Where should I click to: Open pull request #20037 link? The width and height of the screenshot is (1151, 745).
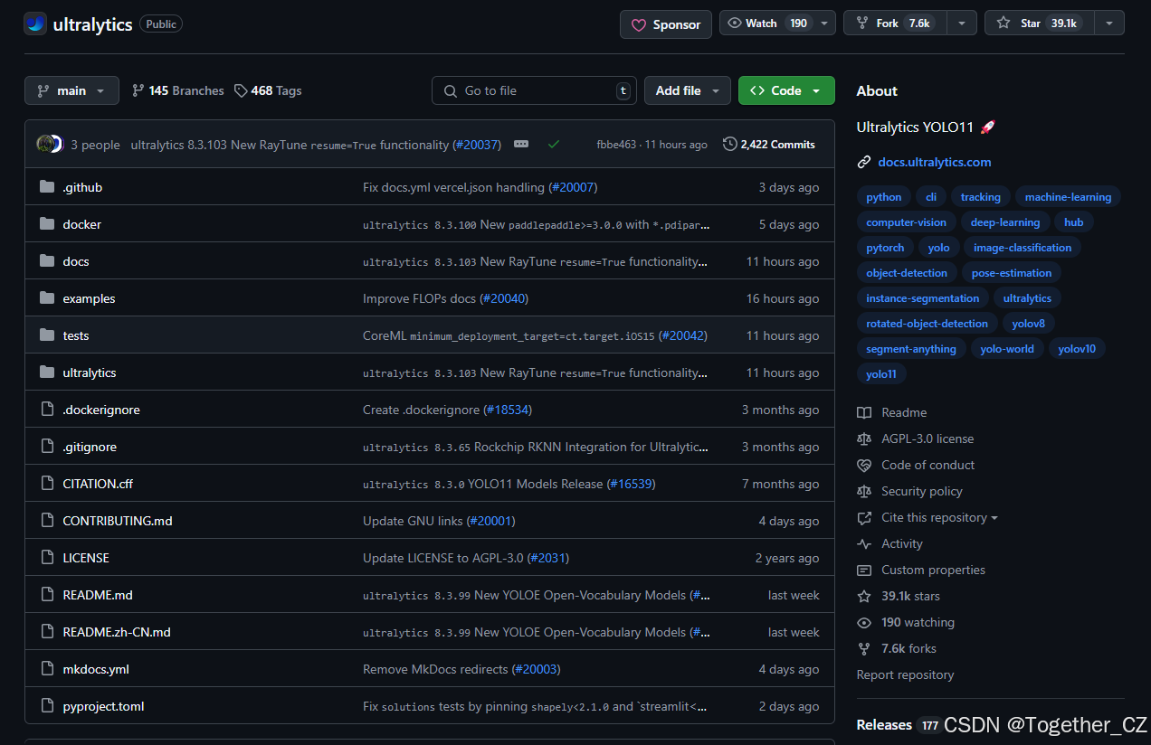[x=477, y=145]
